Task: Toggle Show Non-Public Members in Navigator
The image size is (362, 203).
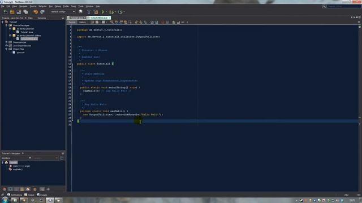Action: 22,189
